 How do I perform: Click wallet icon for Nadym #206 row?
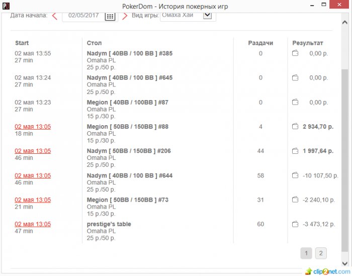tap(295, 151)
